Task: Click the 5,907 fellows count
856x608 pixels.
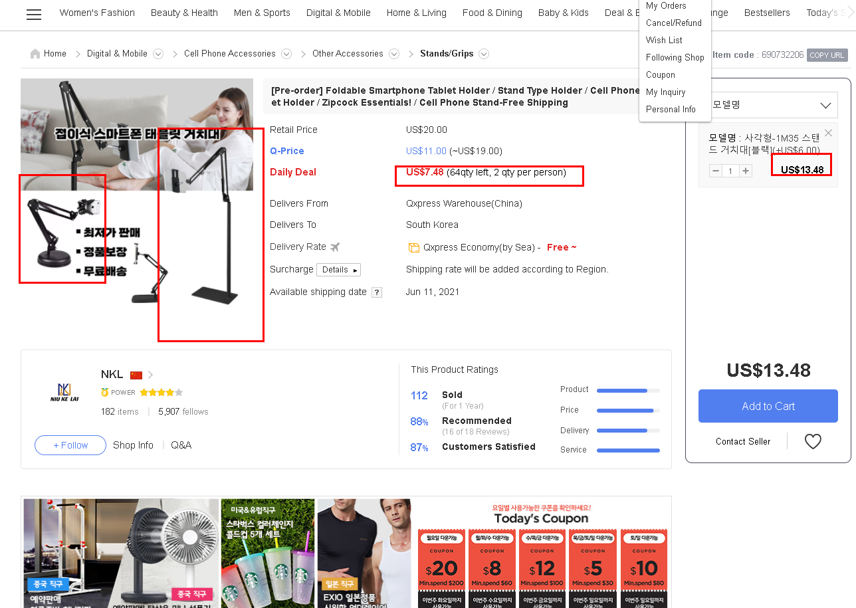Action: [x=183, y=412]
